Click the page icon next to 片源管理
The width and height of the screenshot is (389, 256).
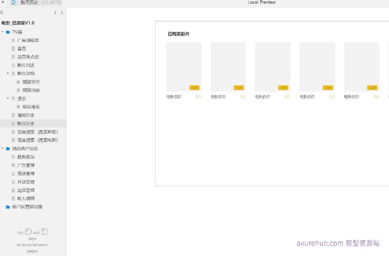click(x=13, y=182)
